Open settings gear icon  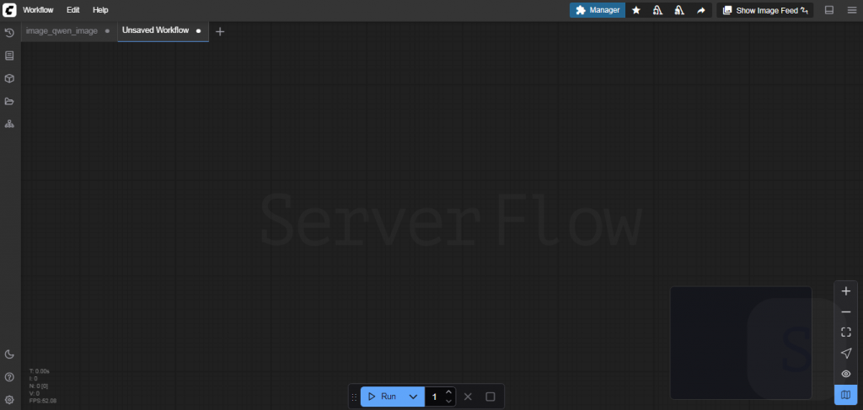tap(8, 400)
